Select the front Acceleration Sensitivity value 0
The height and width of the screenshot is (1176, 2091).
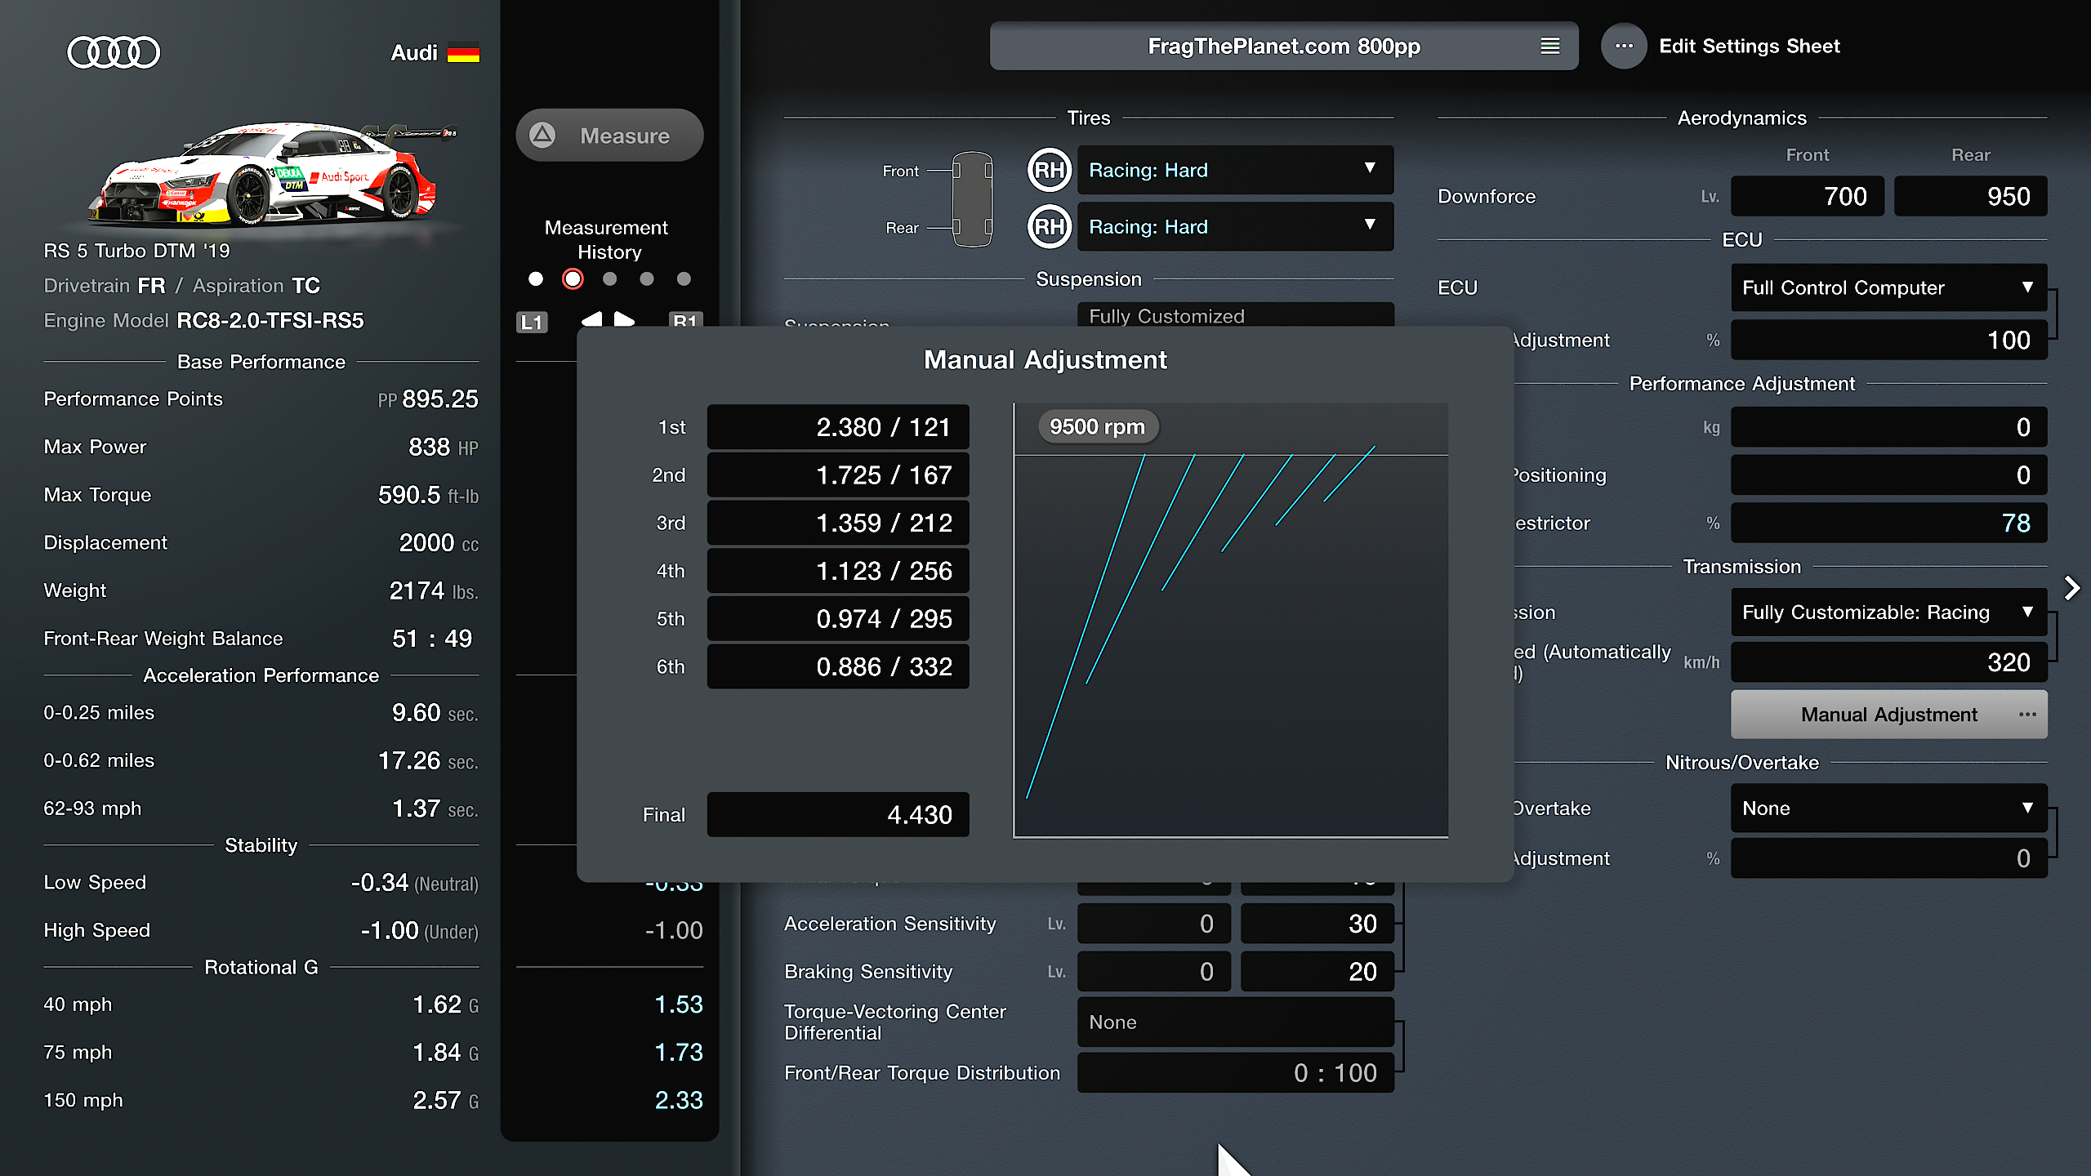click(x=1153, y=924)
